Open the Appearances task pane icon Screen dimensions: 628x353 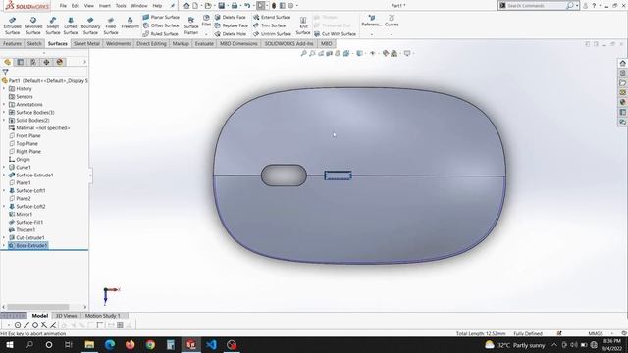(x=622, y=102)
